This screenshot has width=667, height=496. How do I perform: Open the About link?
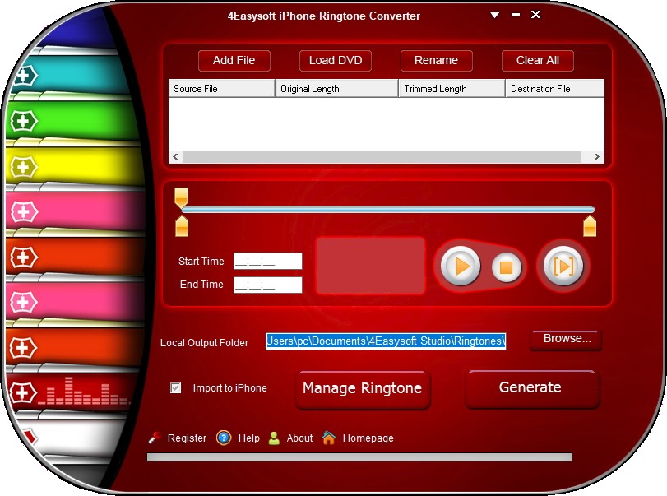coord(299,438)
